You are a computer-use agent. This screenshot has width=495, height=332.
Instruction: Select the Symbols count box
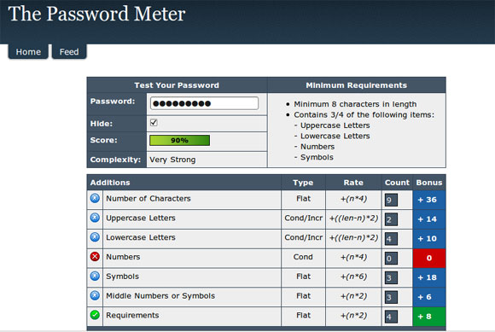click(391, 277)
